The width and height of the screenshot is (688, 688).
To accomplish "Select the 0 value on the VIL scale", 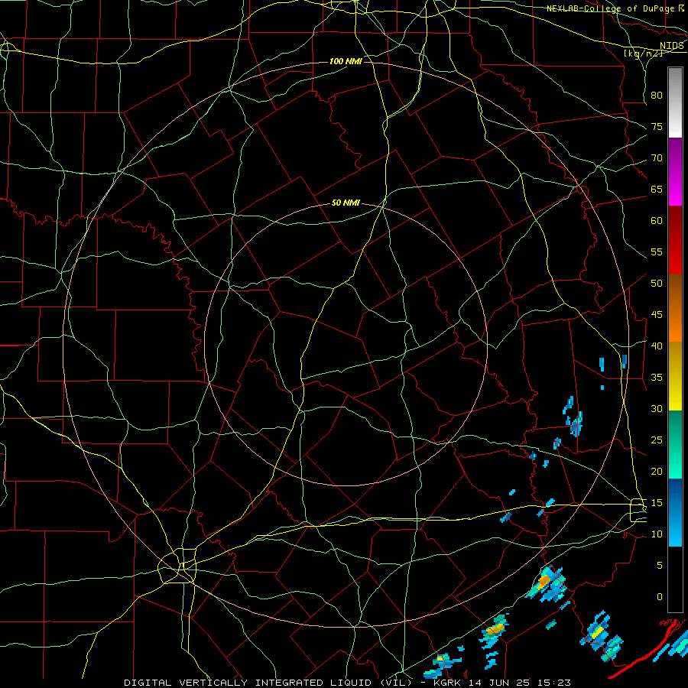I will click(660, 597).
